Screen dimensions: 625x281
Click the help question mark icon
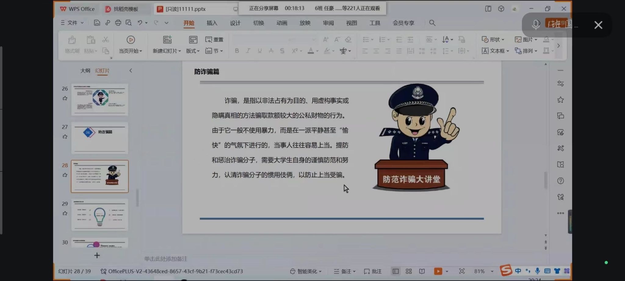click(x=560, y=181)
